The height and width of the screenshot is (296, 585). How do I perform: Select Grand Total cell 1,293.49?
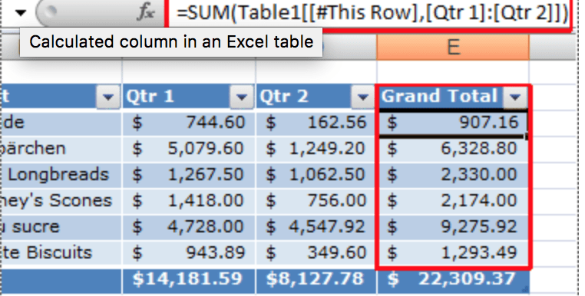pos(453,253)
